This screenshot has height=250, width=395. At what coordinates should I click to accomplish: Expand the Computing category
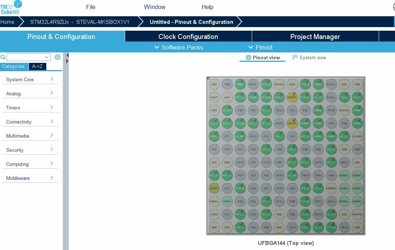pyautogui.click(x=30, y=164)
